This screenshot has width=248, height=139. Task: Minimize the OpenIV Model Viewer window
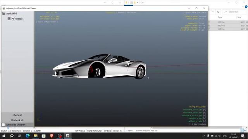click(189, 8)
